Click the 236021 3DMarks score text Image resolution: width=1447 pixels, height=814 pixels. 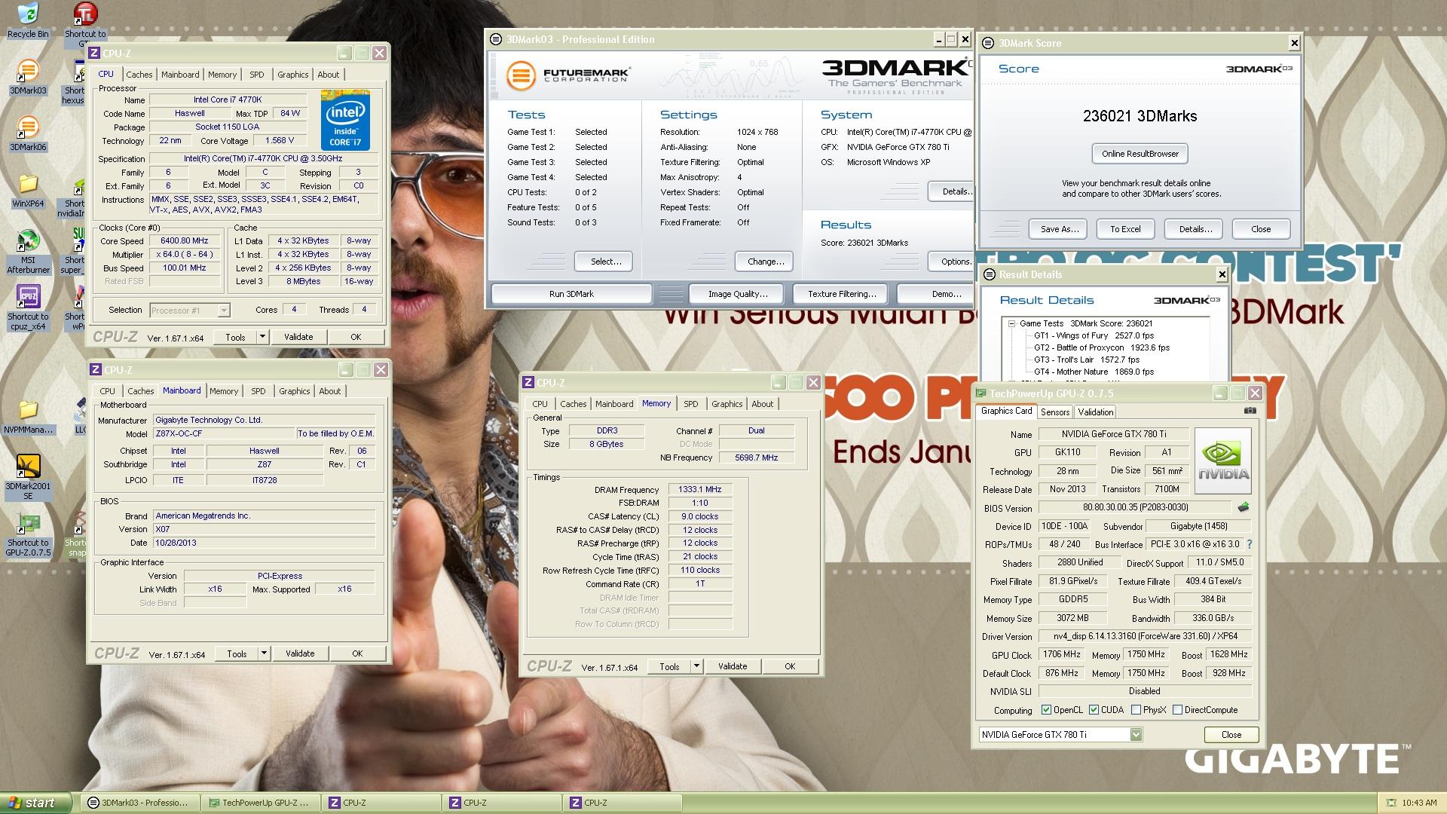click(x=1140, y=116)
